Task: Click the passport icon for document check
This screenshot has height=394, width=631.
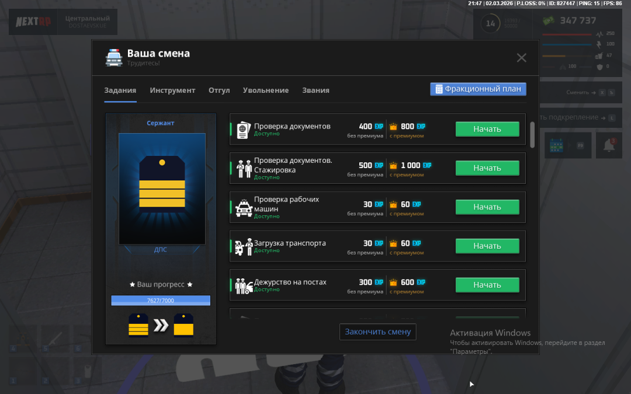Action: tap(243, 130)
